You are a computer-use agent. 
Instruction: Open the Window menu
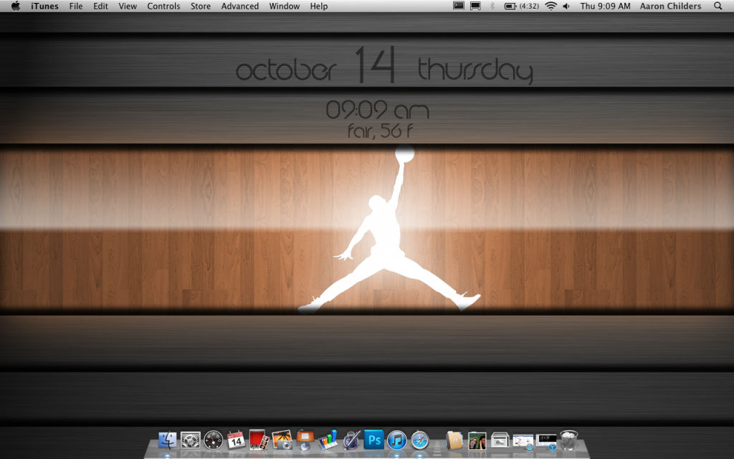coord(284,6)
